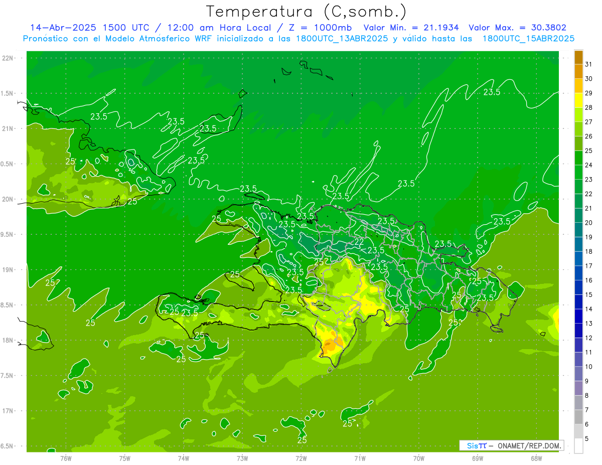Viewport: 602px width, 465px height.
Task: Pick the white legend swatch below 5
Action: (578, 446)
